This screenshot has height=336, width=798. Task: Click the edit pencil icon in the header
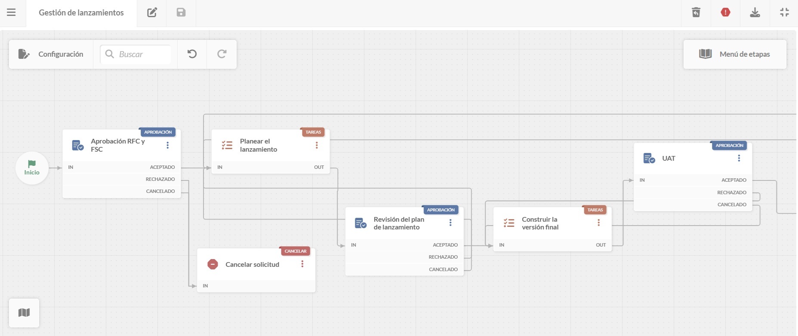coord(152,12)
